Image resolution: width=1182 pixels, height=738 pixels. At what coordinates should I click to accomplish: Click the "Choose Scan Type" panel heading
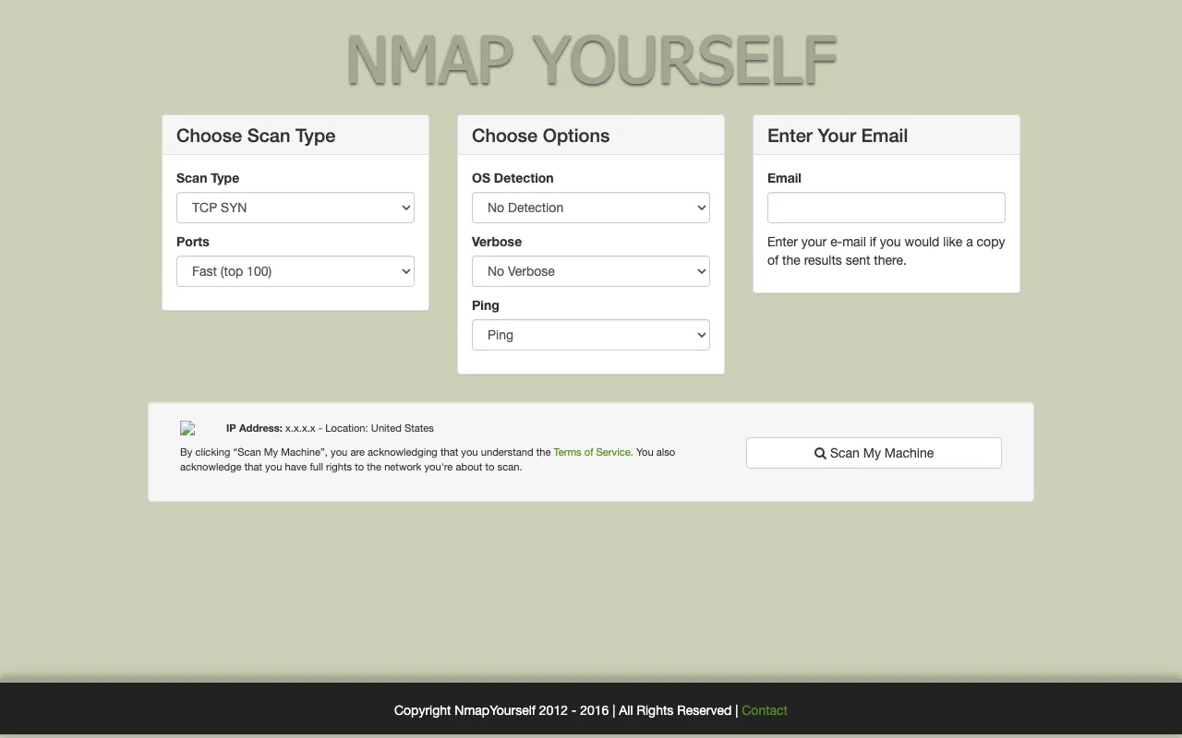[256, 136]
